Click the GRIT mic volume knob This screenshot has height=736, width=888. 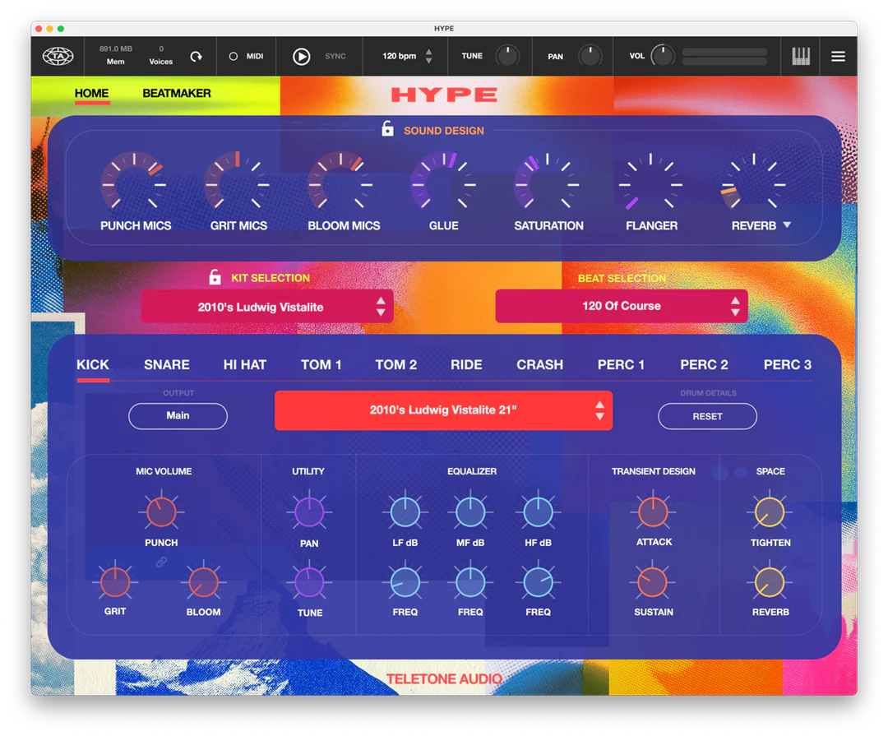click(x=115, y=582)
